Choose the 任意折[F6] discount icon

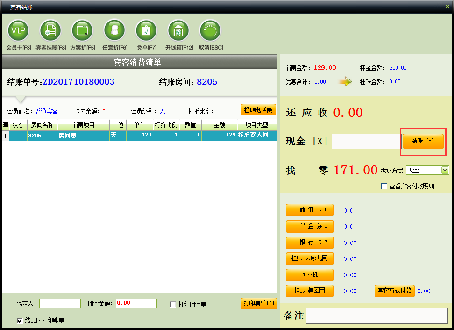[x=114, y=30]
